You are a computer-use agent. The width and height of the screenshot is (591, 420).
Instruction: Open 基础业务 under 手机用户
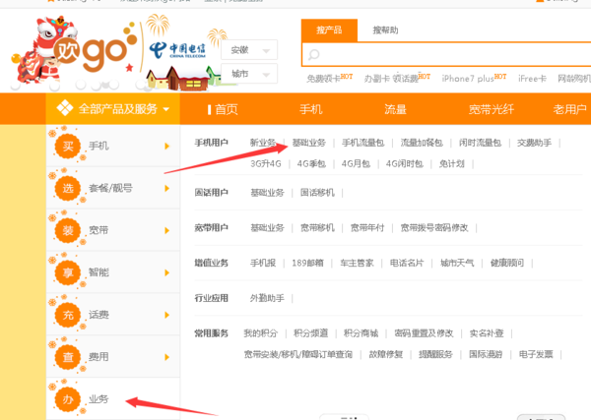click(308, 143)
